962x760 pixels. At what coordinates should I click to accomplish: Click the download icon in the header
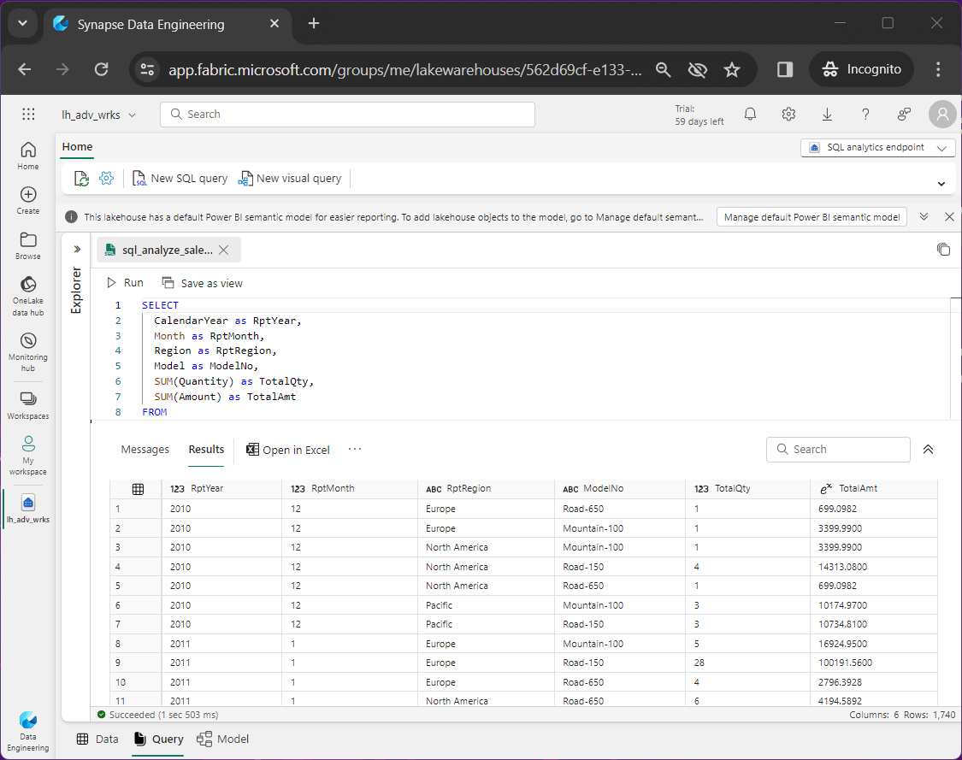point(827,115)
